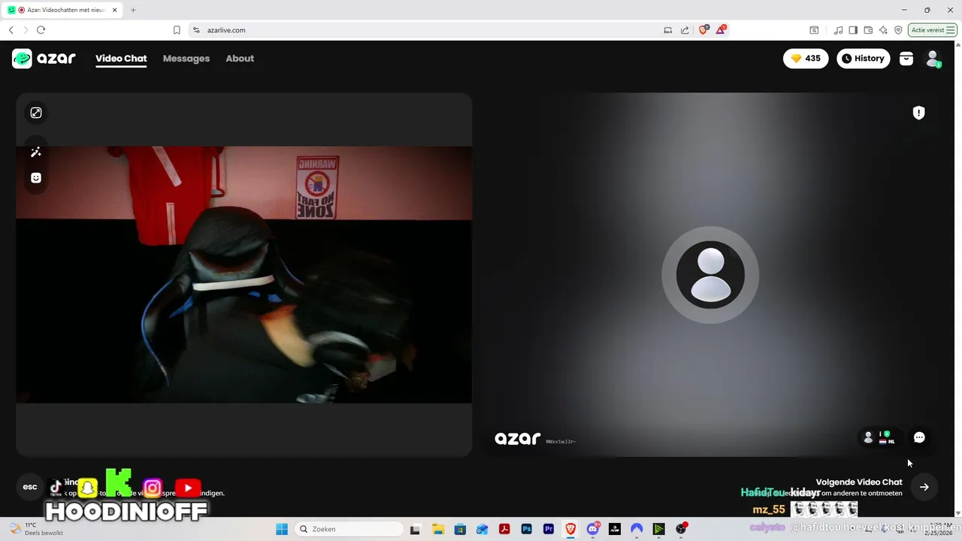Open the music playlist note icon
The width and height of the screenshot is (962, 541).
tap(838, 30)
